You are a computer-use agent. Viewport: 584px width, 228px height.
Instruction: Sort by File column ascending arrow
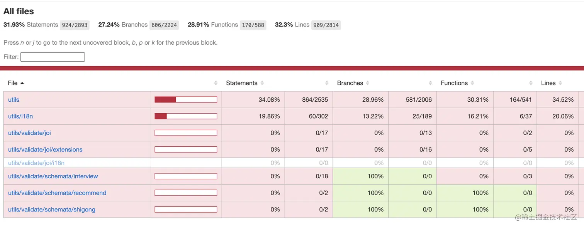(x=22, y=83)
